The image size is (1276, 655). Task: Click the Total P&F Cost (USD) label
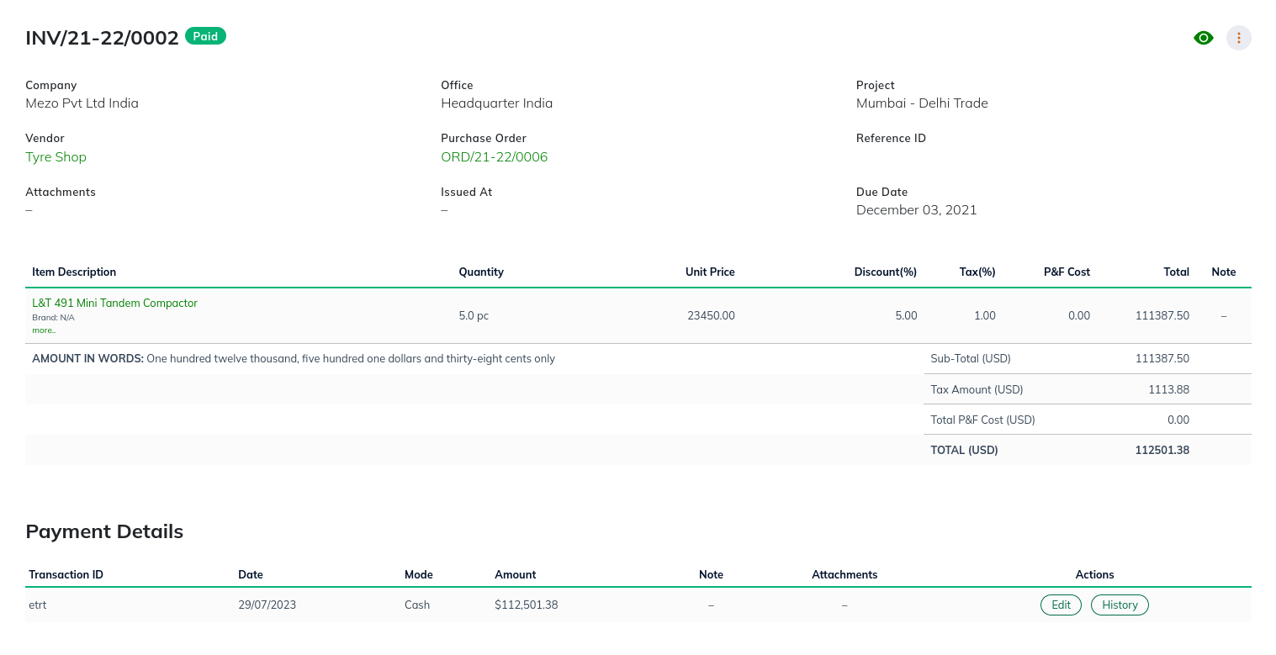click(x=982, y=420)
